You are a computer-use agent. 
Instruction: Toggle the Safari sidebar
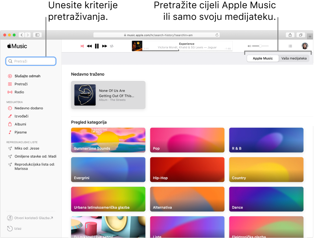coord(37,35)
